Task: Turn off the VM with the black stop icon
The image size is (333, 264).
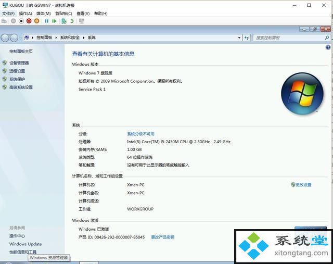Action: click(21, 21)
